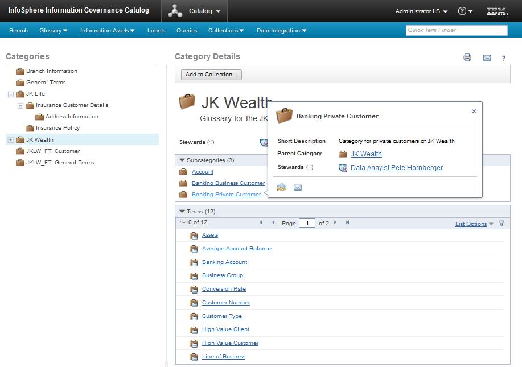Click the IBM logo

pyautogui.click(x=497, y=11)
